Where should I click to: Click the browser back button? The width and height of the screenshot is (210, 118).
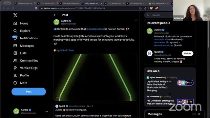click(4, 8)
